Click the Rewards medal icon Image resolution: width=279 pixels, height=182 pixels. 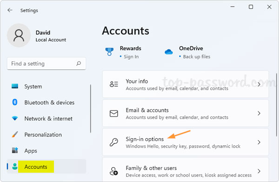(x=109, y=52)
